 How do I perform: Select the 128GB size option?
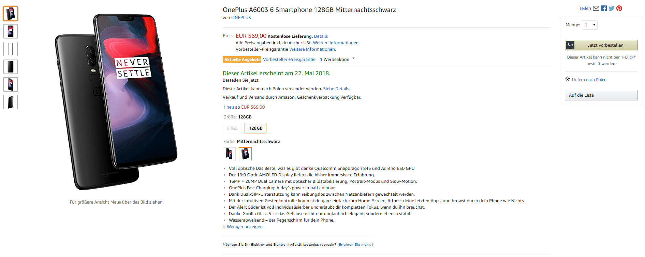click(255, 128)
